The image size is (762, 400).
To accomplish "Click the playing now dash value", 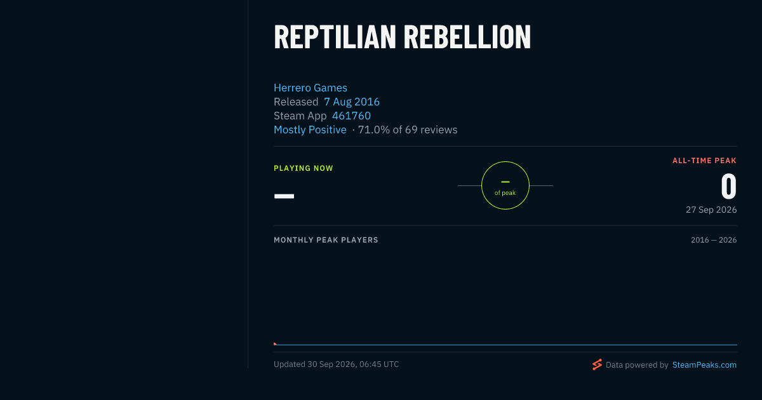I will 284,196.
